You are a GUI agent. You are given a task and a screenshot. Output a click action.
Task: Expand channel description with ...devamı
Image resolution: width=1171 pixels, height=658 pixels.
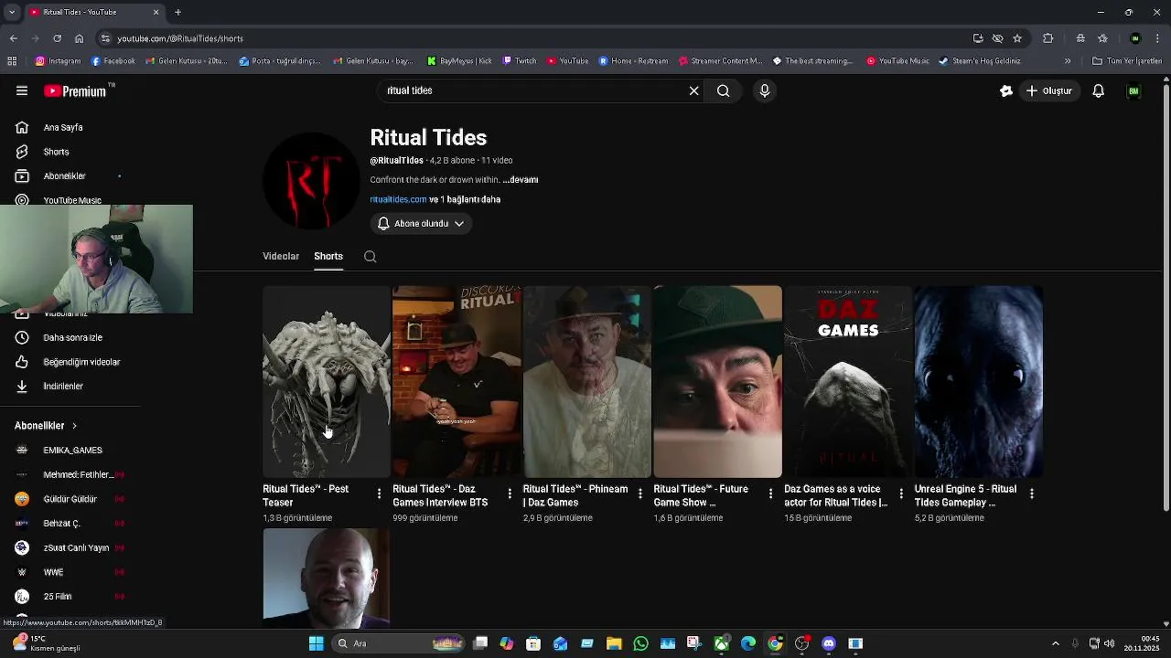point(520,180)
